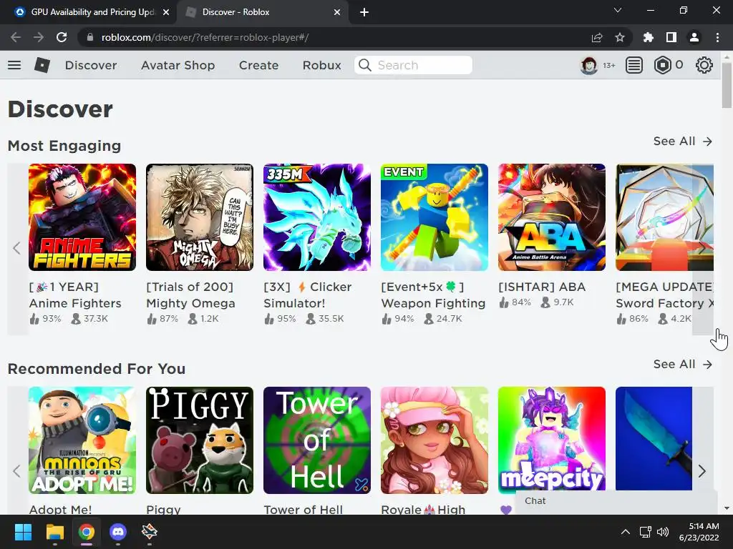This screenshot has height=549, width=733.
Task: Switch to GPU Availability and Pricing tab
Action: coord(92,12)
